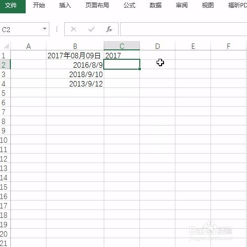Select cell with 2017年08月09日
Screen dimensions: 247x247
click(75, 55)
